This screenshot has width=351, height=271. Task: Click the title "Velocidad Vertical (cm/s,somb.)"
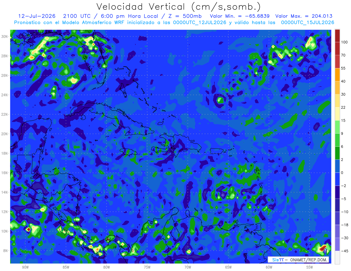pos(179,7)
